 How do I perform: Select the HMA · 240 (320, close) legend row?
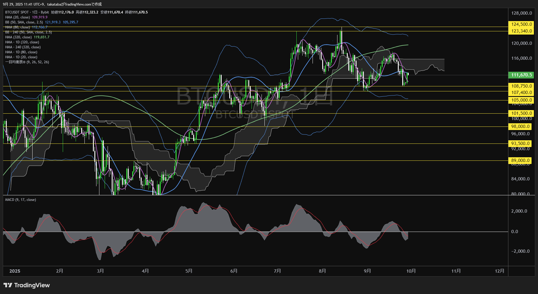(x=23, y=47)
